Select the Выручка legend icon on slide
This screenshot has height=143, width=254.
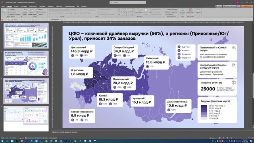179,47
